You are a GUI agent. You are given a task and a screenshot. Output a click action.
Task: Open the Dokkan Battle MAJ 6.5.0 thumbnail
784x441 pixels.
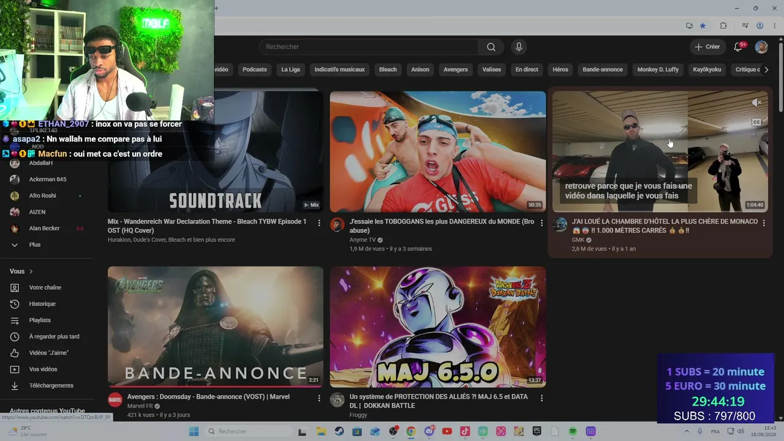(438, 326)
